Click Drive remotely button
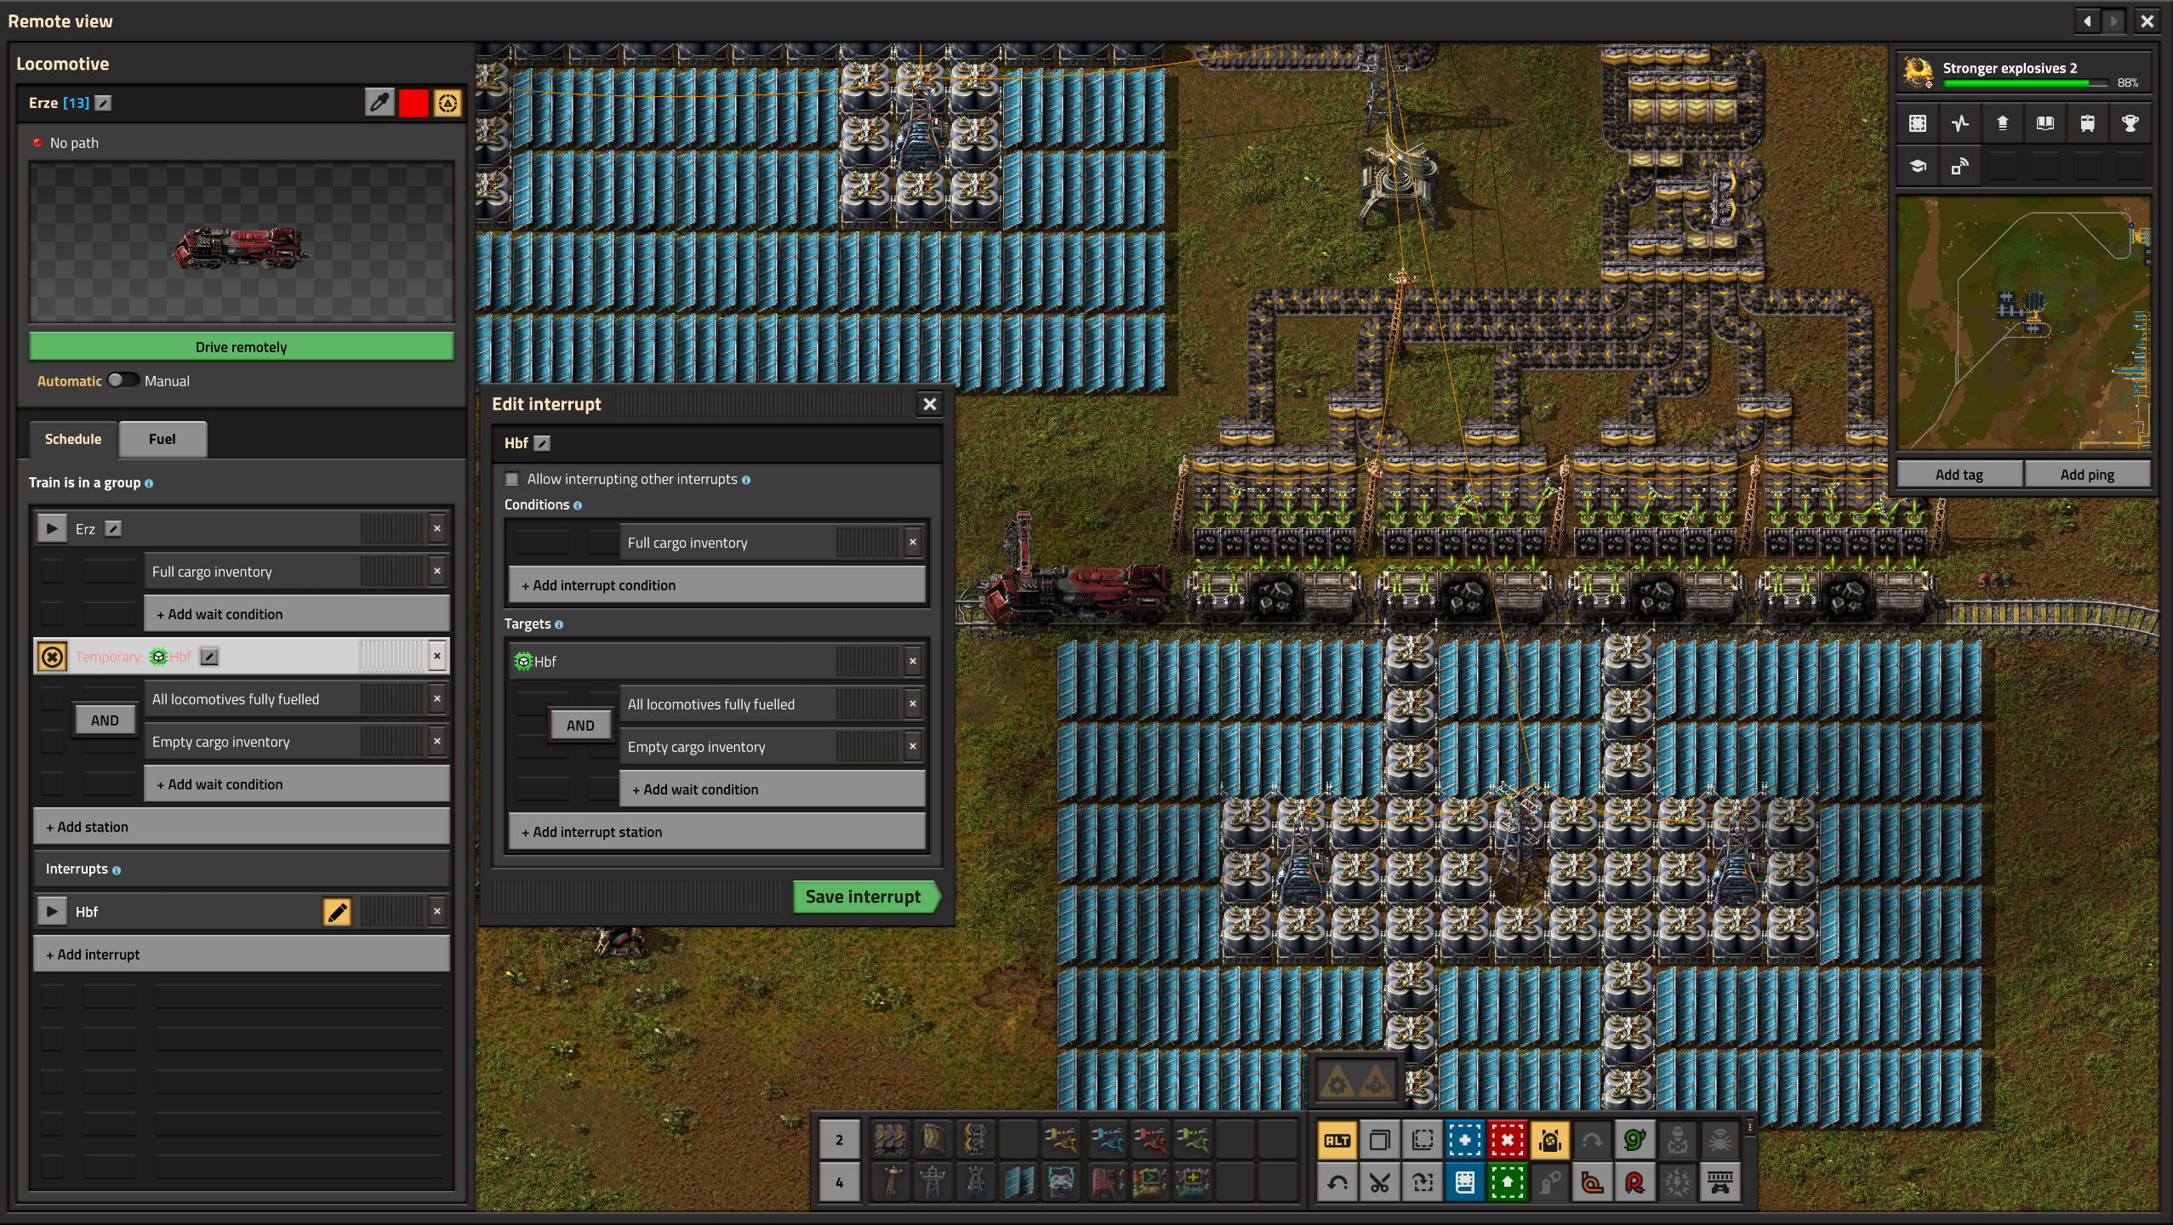Viewport: 2173px width, 1225px height. pyautogui.click(x=242, y=347)
